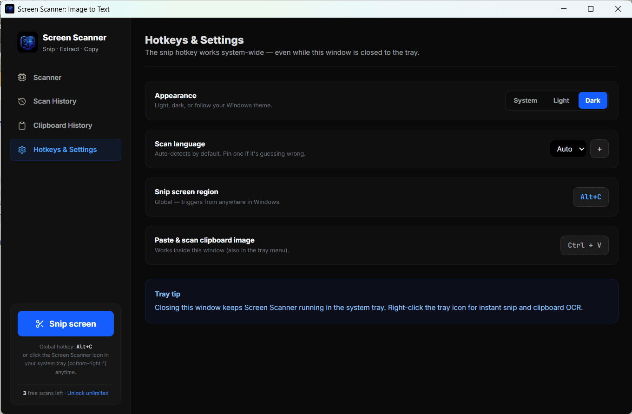Maximize the Screen Scanner window

pyautogui.click(x=591, y=9)
